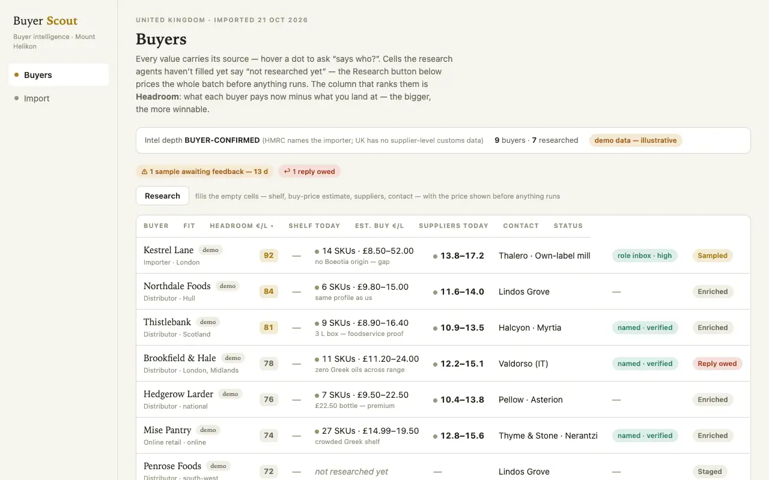
Task: Sort by the Headroom €/L column arrow
Action: point(272,226)
